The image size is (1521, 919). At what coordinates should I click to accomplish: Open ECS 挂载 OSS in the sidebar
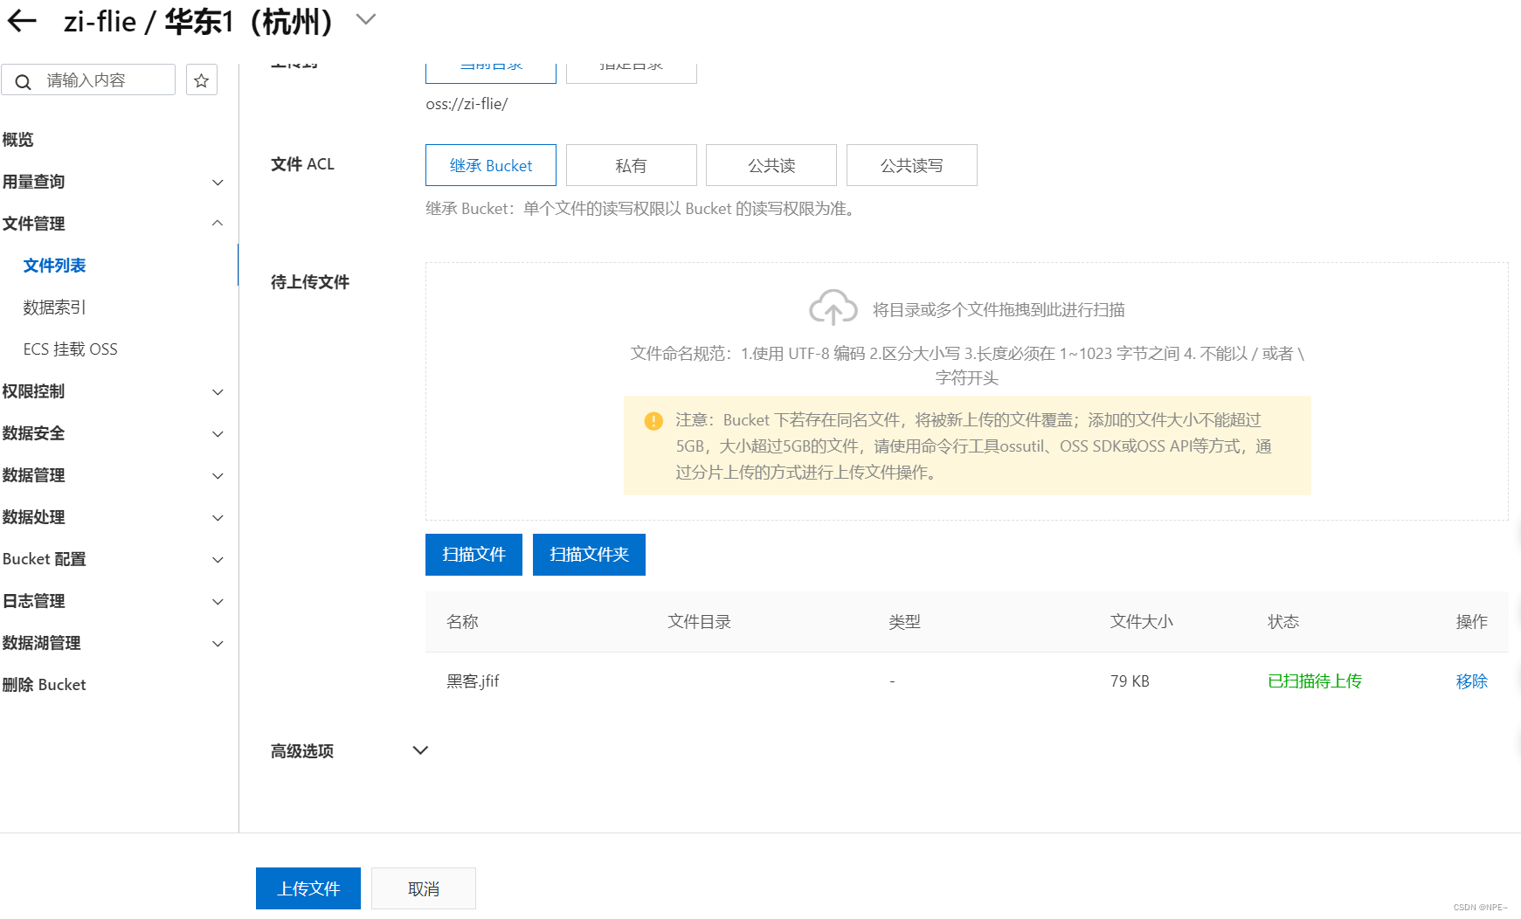point(70,349)
